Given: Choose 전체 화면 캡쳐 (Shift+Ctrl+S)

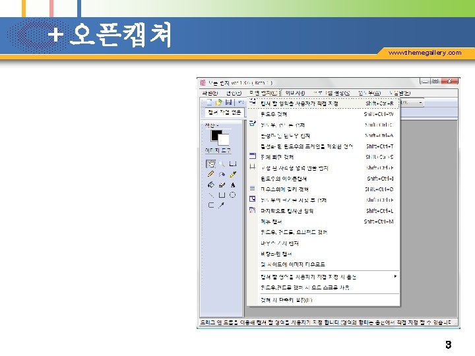Looking at the screenshot, I should 323,157.
